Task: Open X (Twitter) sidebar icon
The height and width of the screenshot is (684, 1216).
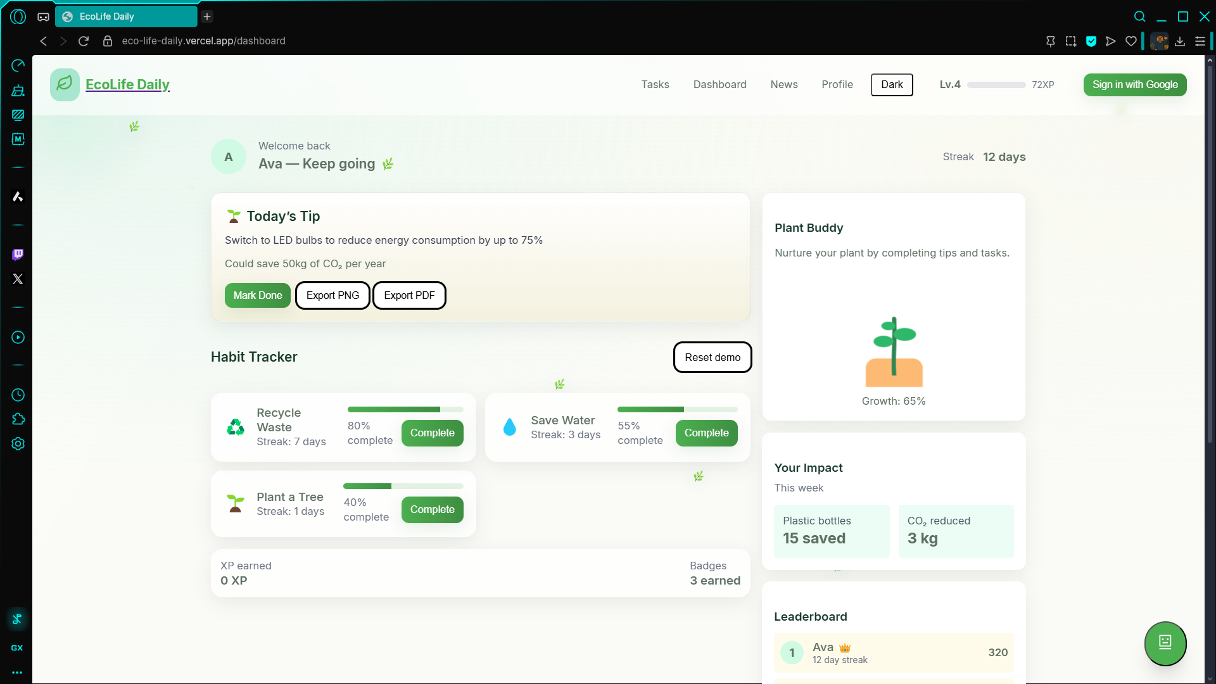Action: pos(18,279)
